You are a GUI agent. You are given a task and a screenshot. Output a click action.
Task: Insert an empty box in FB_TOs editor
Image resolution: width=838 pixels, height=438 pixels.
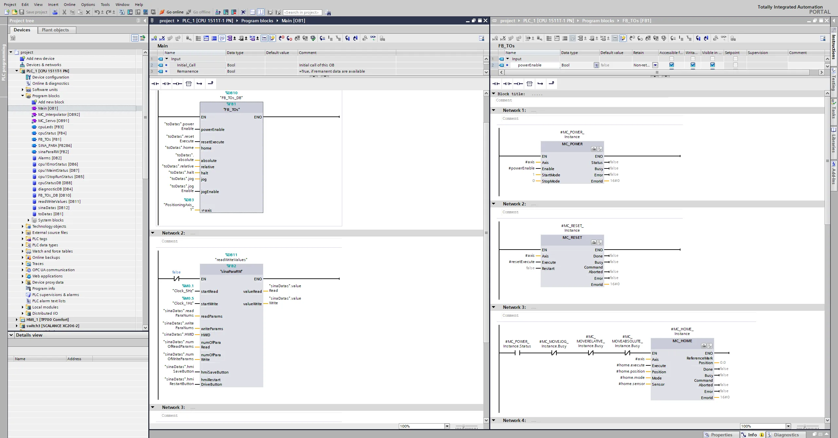pyautogui.click(x=530, y=84)
